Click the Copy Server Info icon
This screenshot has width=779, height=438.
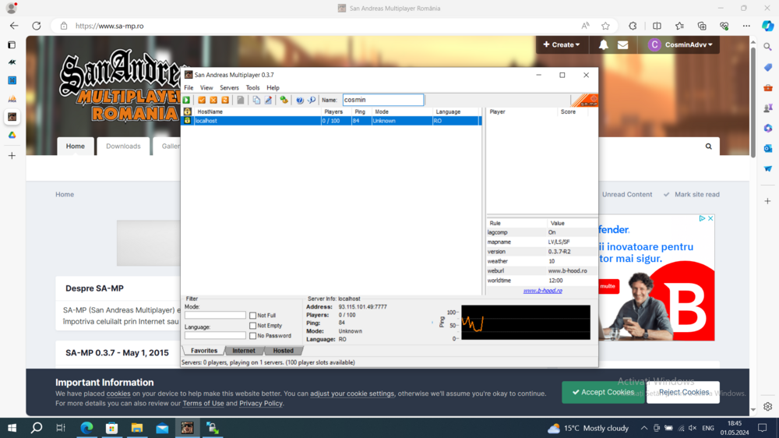256,100
